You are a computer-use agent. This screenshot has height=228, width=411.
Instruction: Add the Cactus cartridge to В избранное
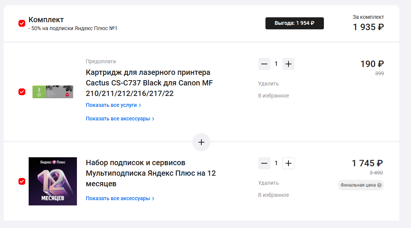tap(273, 96)
